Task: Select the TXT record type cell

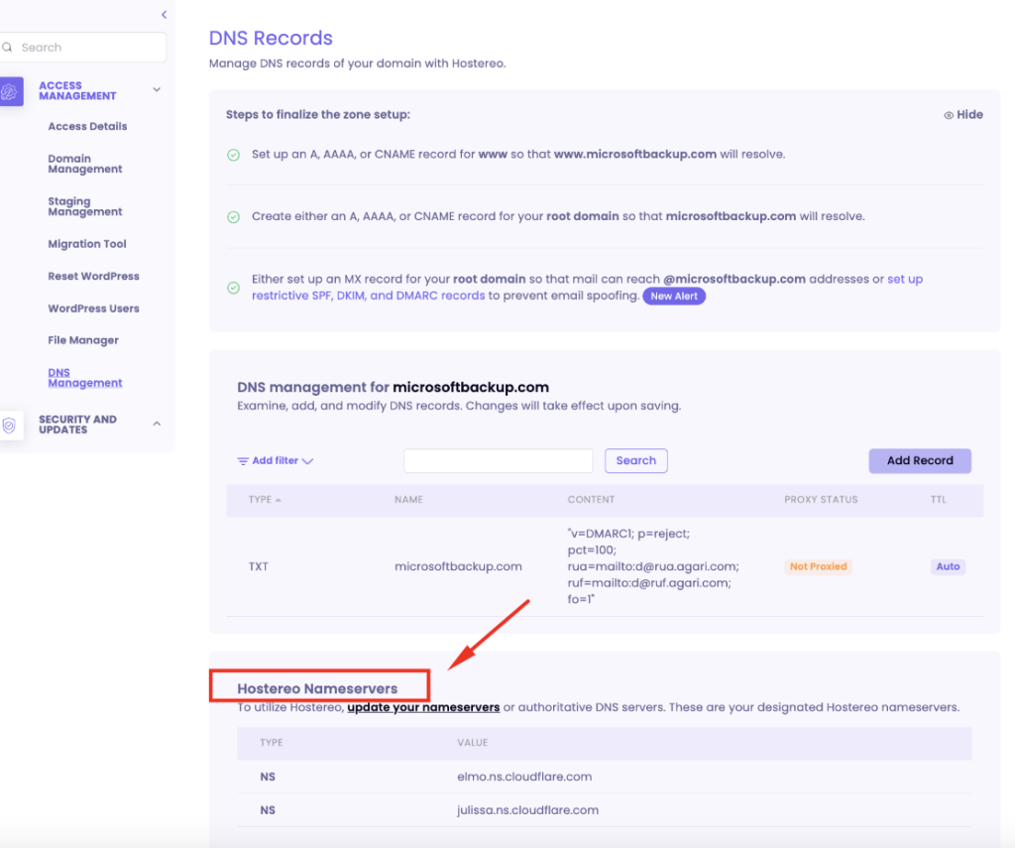Action: 259,567
